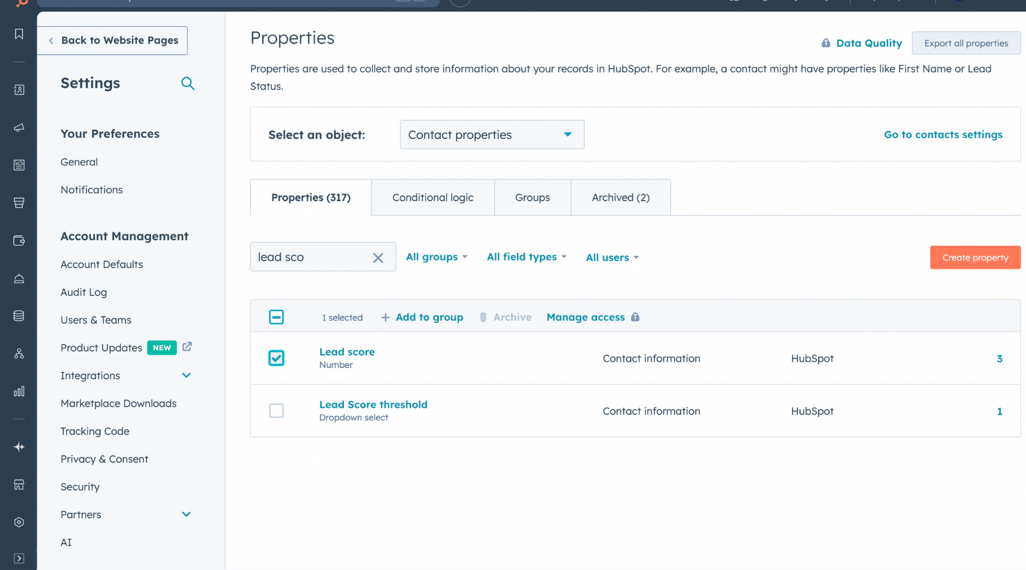Screen dimensions: 1026x570
Task: Collapse the sidebar with the arrow icon
Action: (19, 558)
